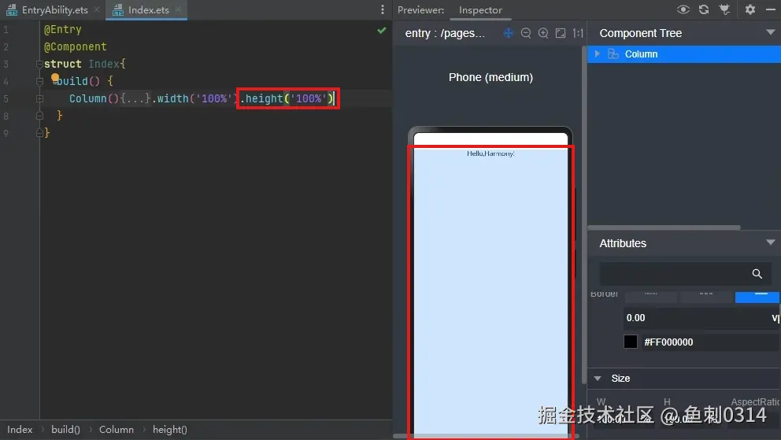Place cursor on @Entry decorator
Viewport: 781px width, 440px height.
(x=63, y=29)
